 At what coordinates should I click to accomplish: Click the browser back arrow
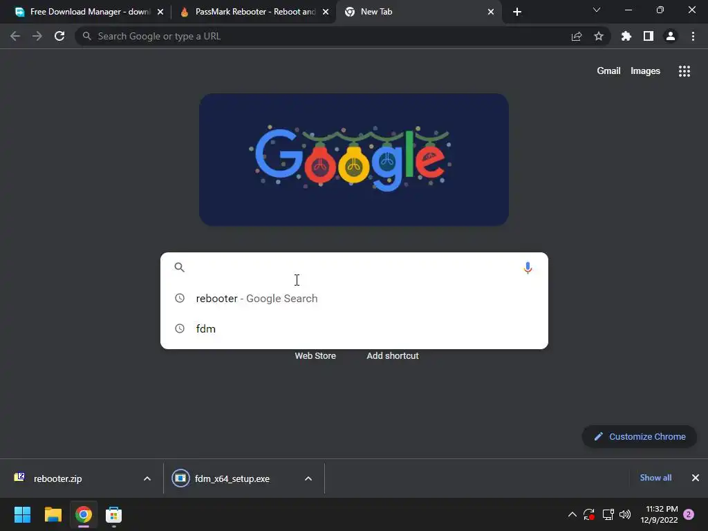point(15,36)
